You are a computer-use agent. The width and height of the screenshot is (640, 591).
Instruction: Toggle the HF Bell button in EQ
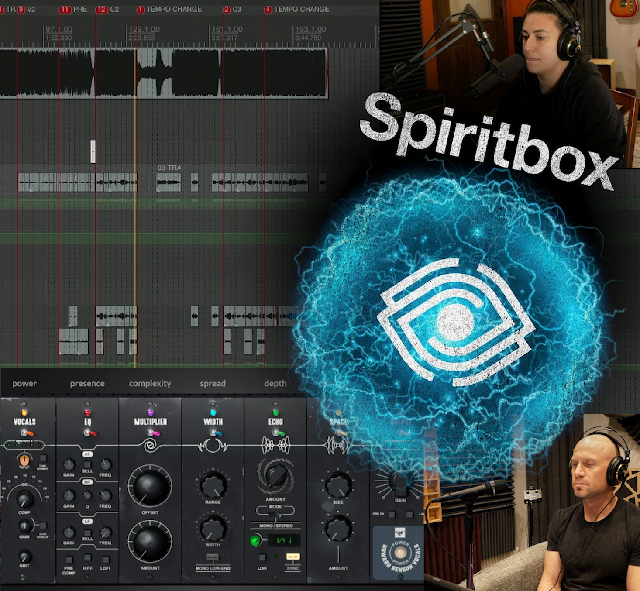(x=87, y=464)
